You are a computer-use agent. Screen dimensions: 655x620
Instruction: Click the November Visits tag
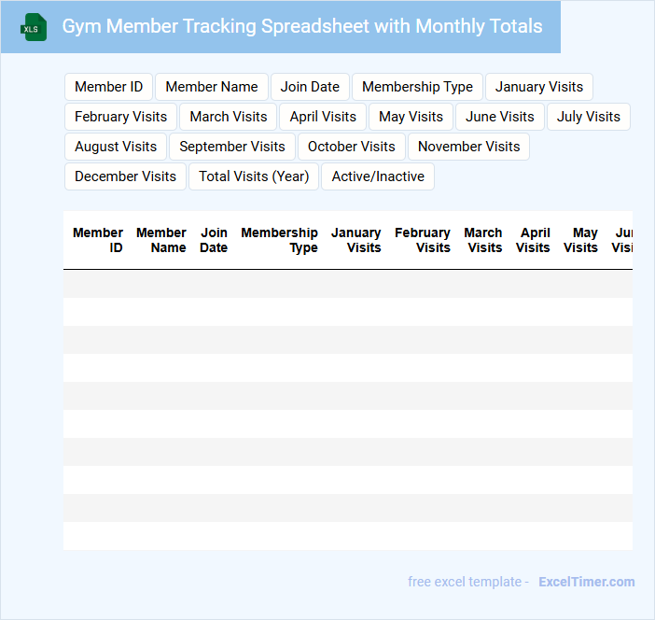pyautogui.click(x=468, y=147)
